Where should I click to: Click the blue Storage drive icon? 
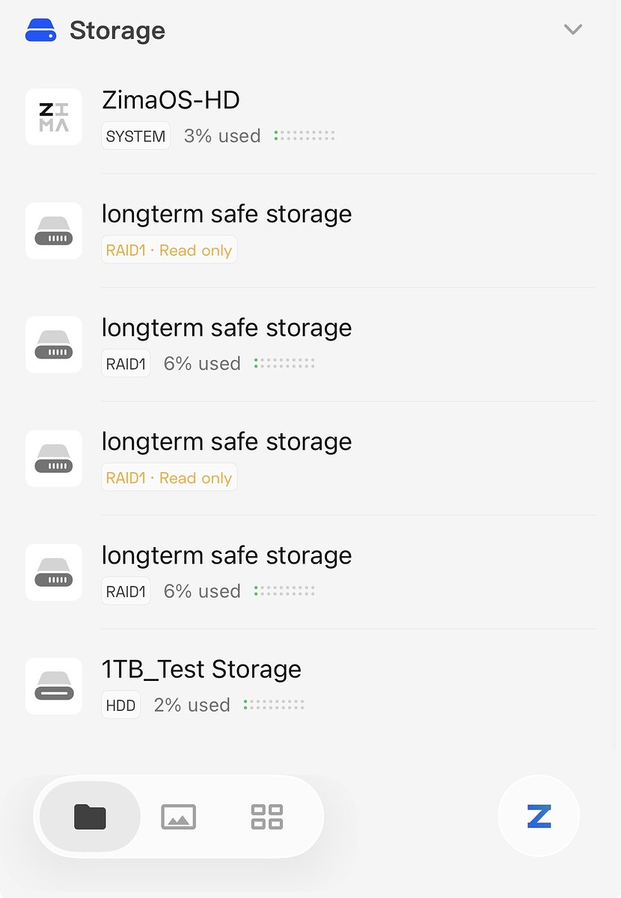click(40, 31)
